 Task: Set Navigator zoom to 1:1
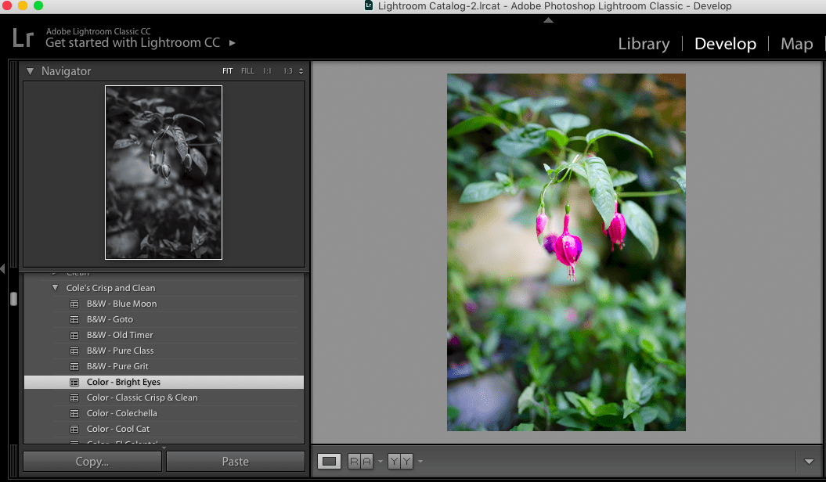click(x=268, y=71)
